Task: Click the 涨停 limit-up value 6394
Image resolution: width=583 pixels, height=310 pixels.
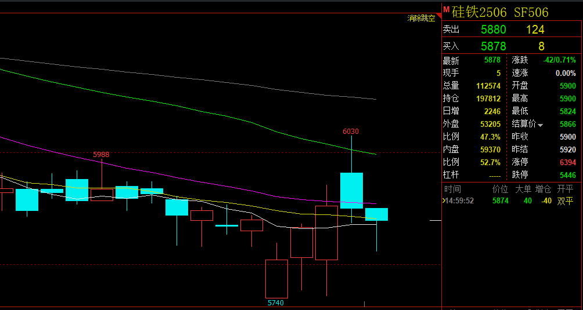Action: click(x=568, y=162)
